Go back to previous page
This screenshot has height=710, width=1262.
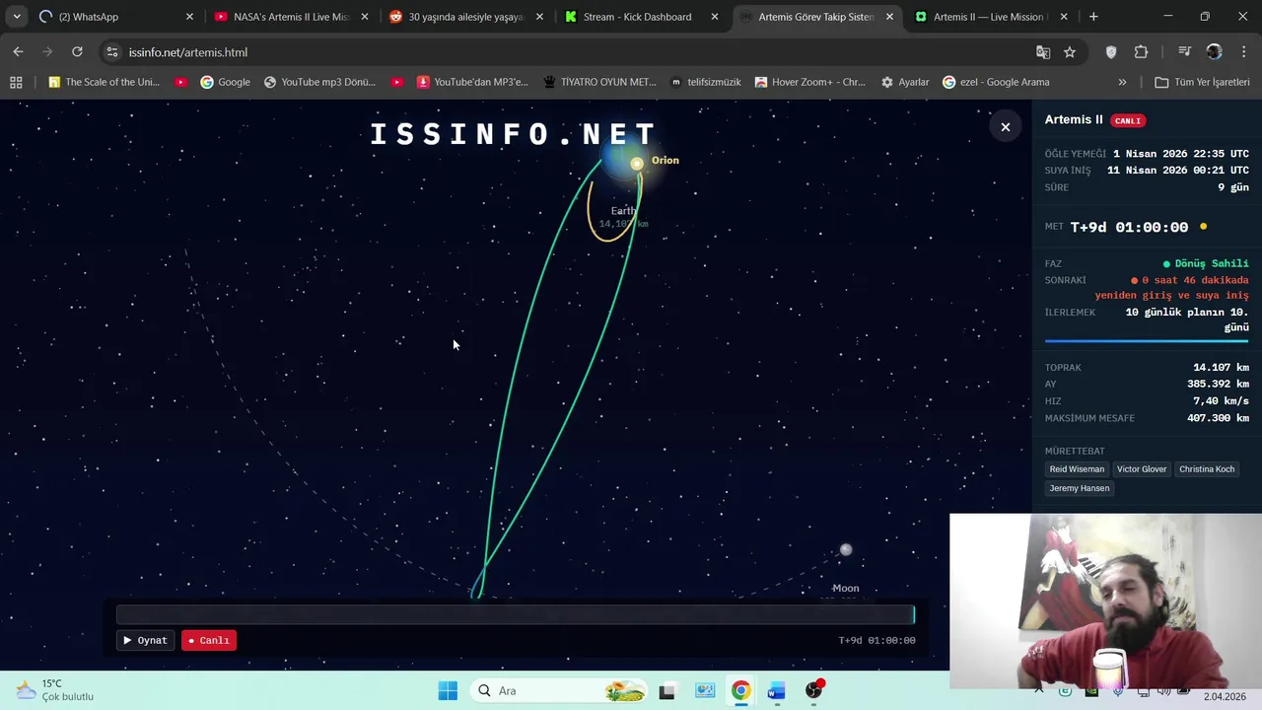(18, 52)
